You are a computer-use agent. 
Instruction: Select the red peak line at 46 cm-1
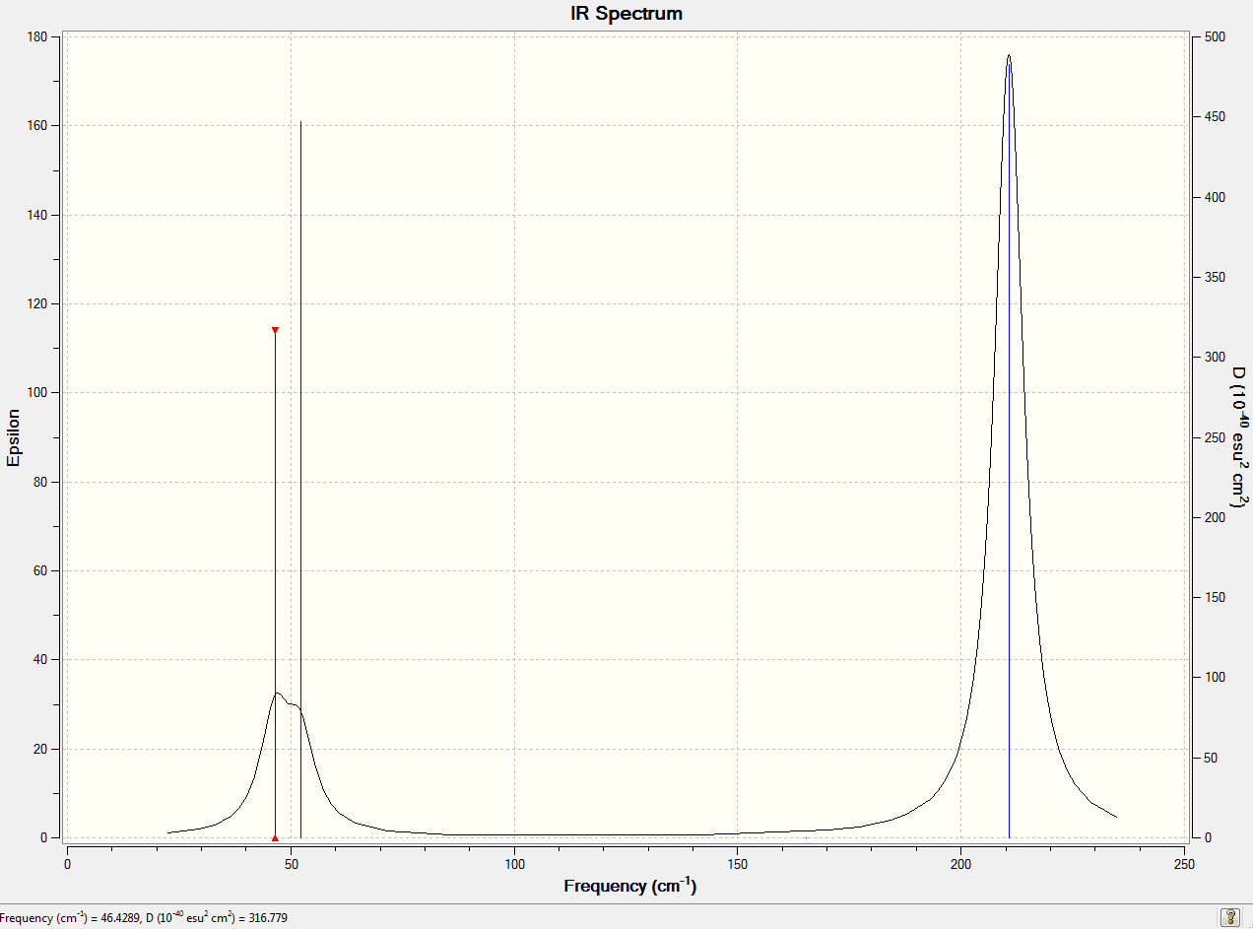pos(275,583)
